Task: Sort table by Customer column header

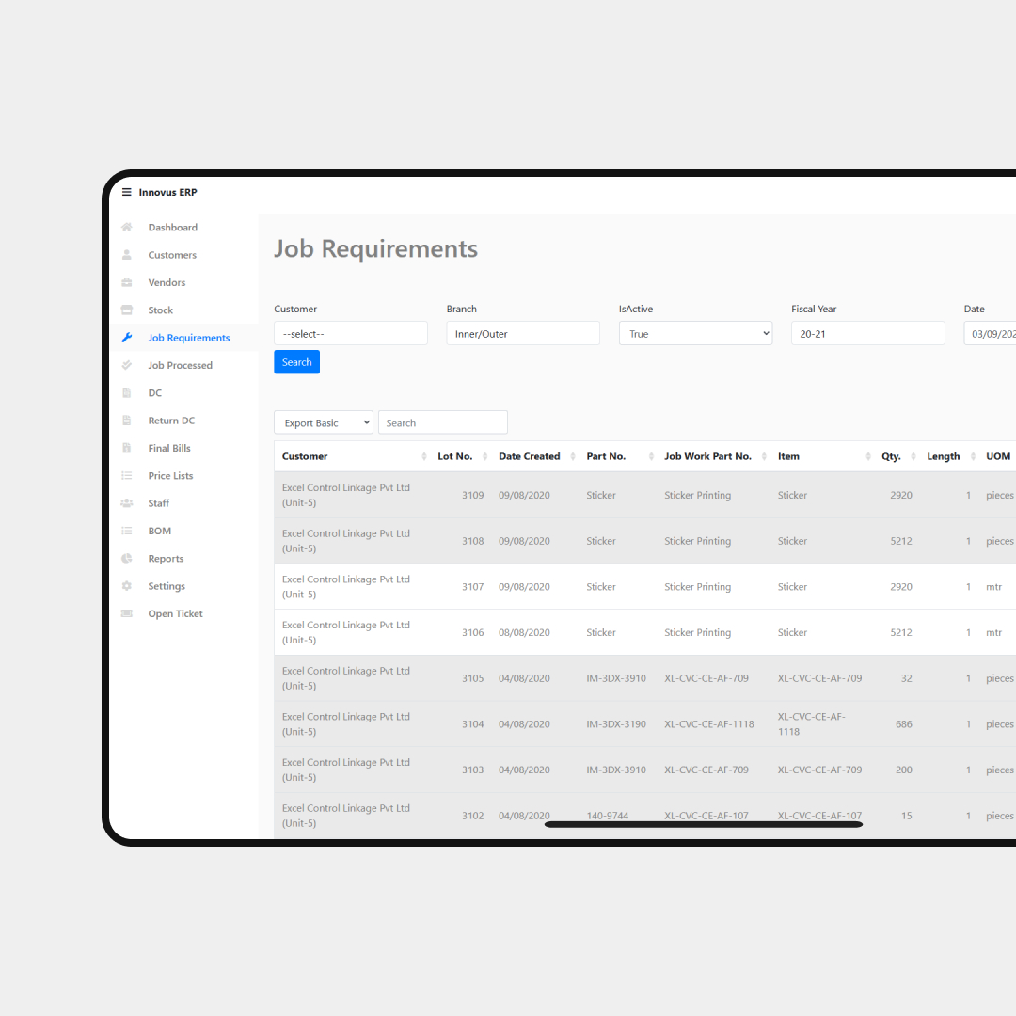Action: point(305,456)
